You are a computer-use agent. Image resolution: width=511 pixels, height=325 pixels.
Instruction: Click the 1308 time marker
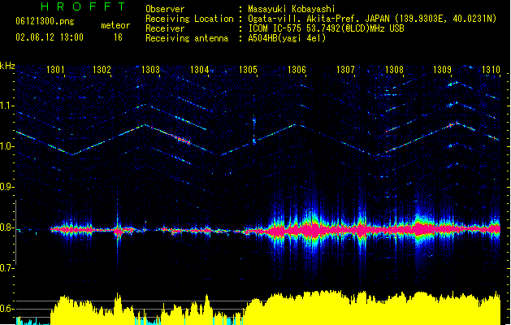coord(394,70)
